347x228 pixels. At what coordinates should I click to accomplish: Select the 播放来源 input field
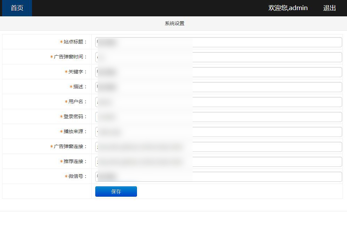click(218, 132)
